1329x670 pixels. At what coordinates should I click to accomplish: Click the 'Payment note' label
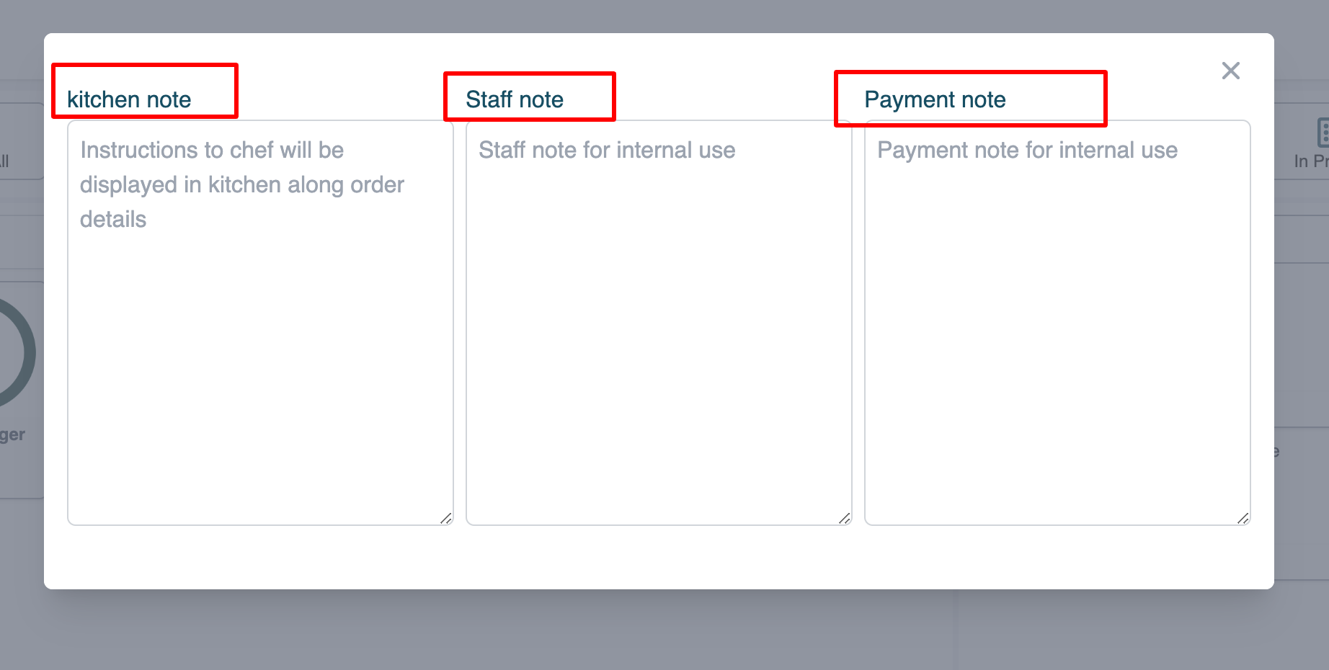click(x=935, y=99)
